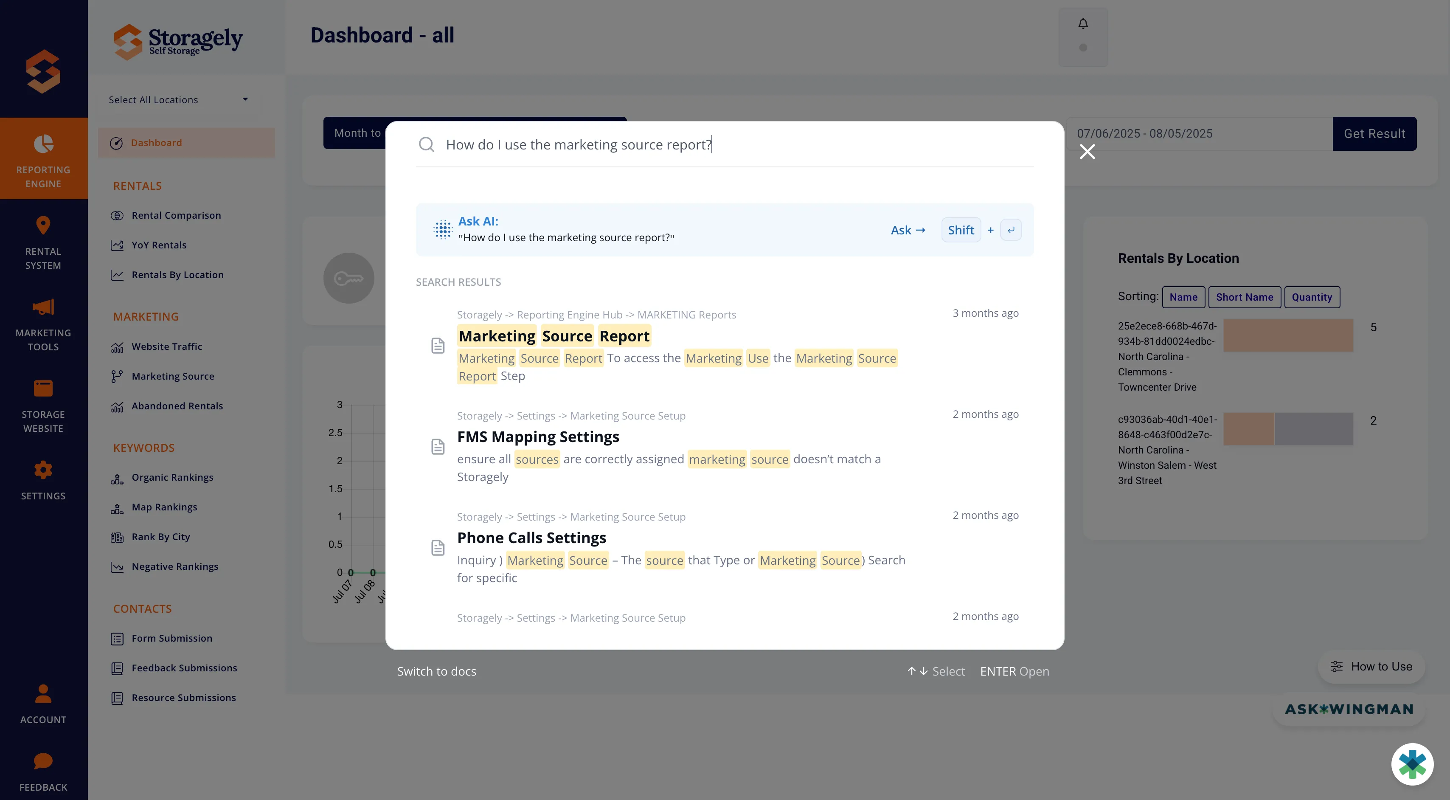Image resolution: width=1450 pixels, height=800 pixels.
Task: Sort rentals by Name
Action: click(1183, 297)
